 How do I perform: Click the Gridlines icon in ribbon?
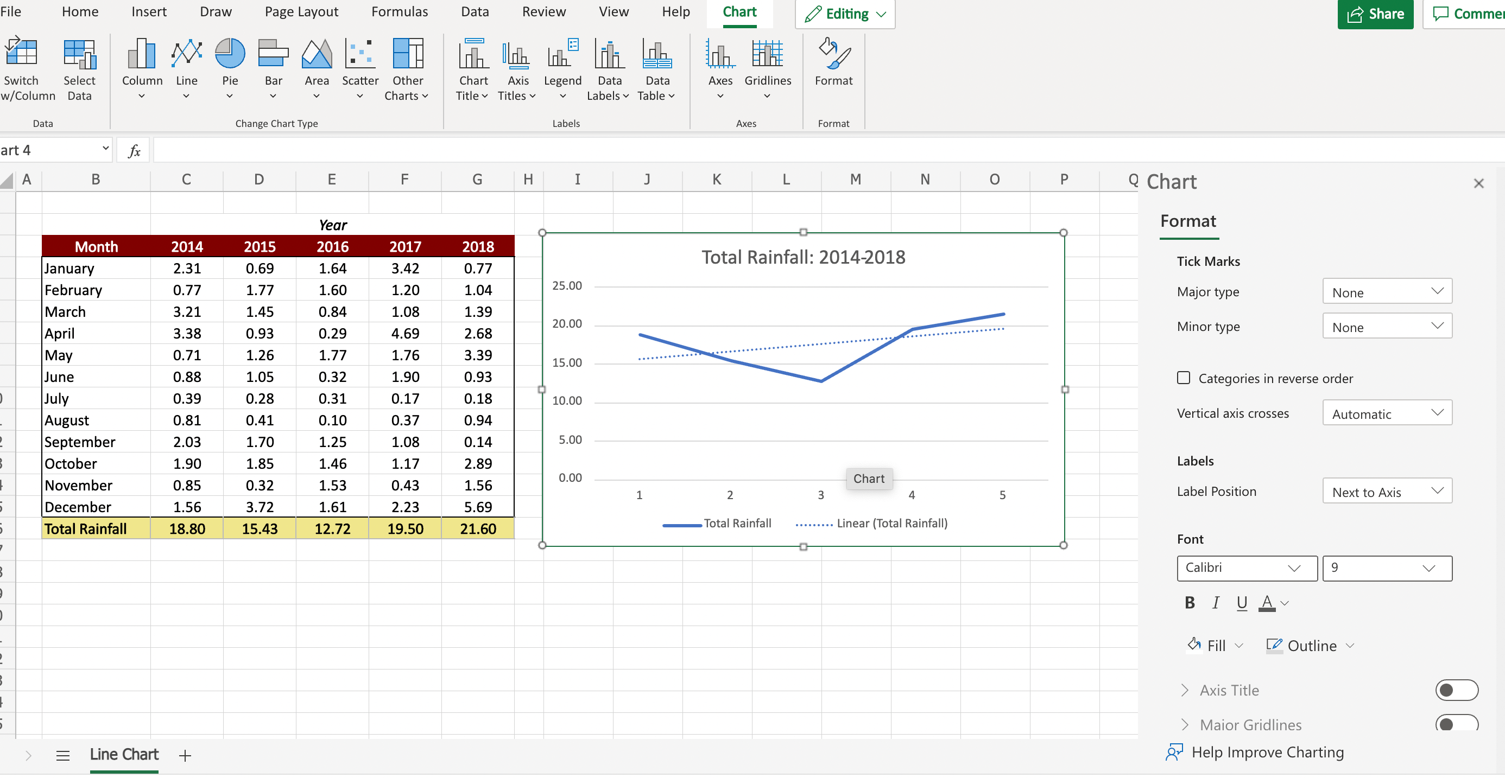point(767,54)
